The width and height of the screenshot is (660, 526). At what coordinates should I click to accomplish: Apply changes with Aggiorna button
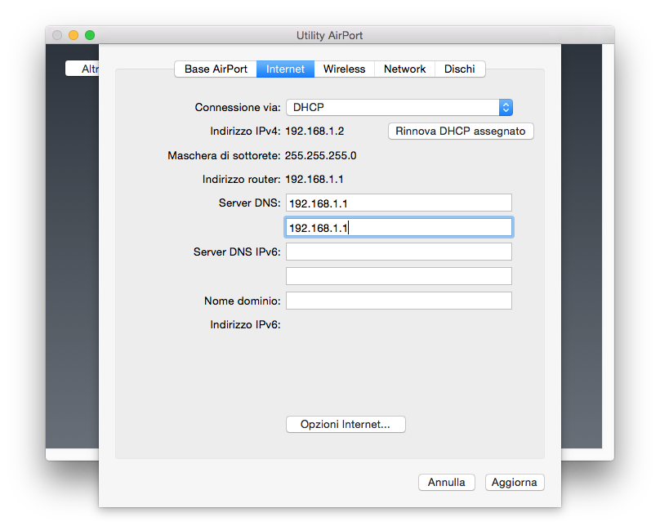(515, 482)
